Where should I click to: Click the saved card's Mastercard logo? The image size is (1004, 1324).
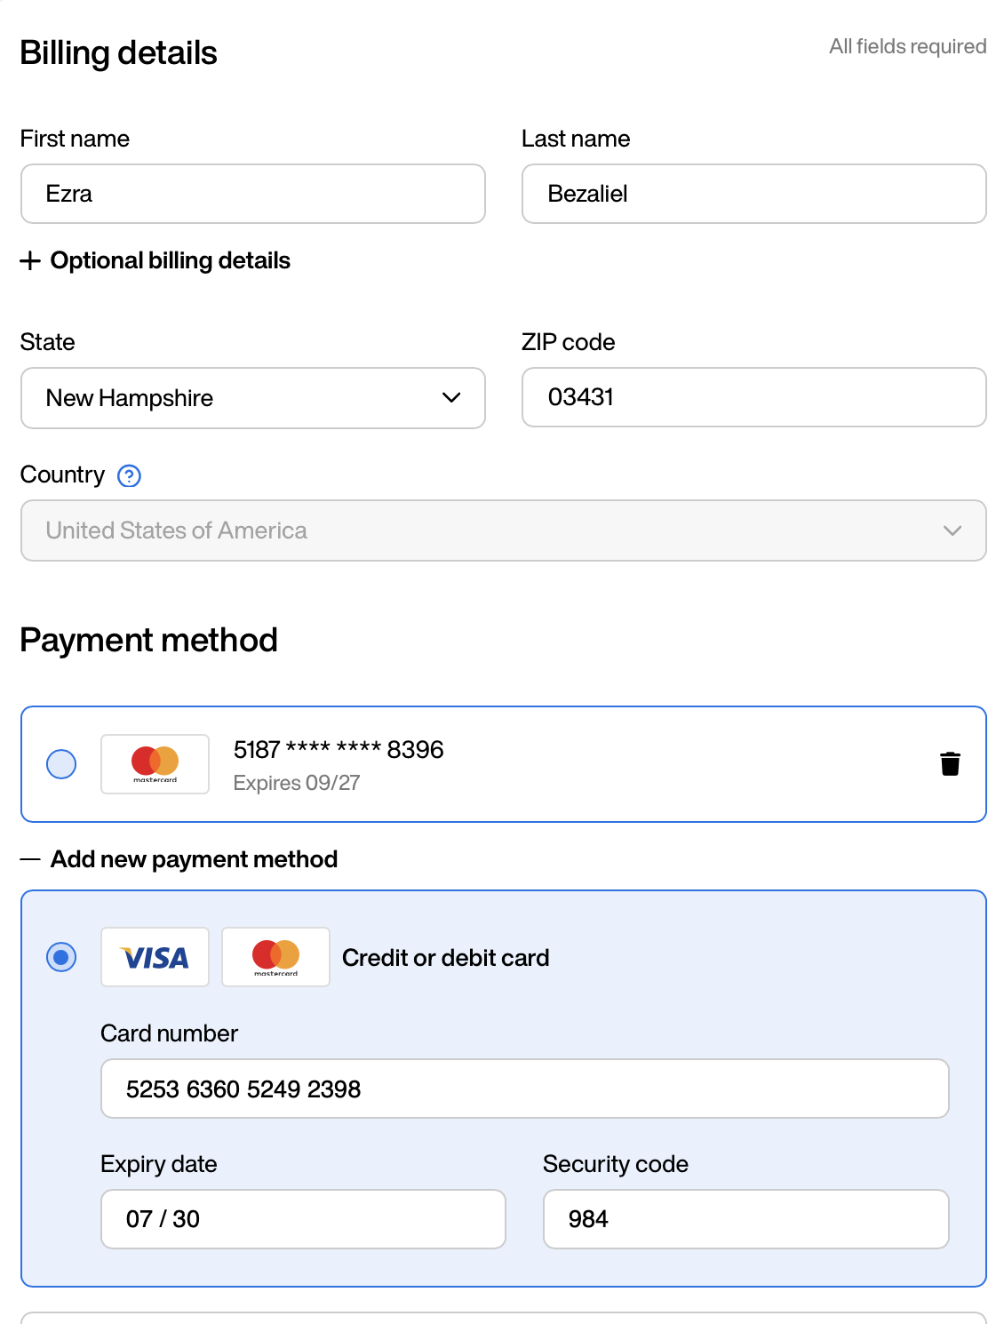(155, 764)
